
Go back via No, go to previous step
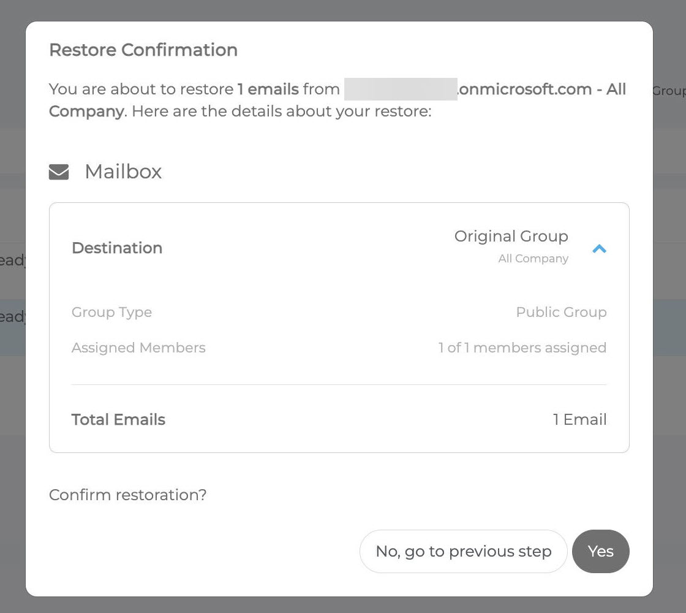pos(463,551)
